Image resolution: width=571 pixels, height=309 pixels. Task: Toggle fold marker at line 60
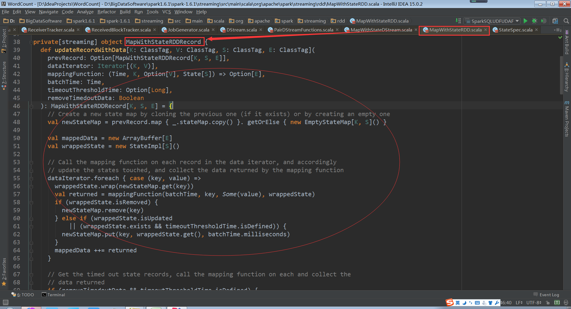coord(31,218)
